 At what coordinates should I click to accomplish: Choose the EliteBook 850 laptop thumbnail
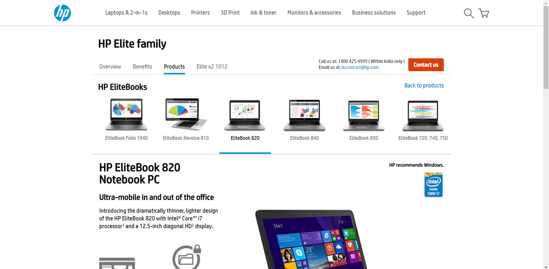click(x=364, y=115)
